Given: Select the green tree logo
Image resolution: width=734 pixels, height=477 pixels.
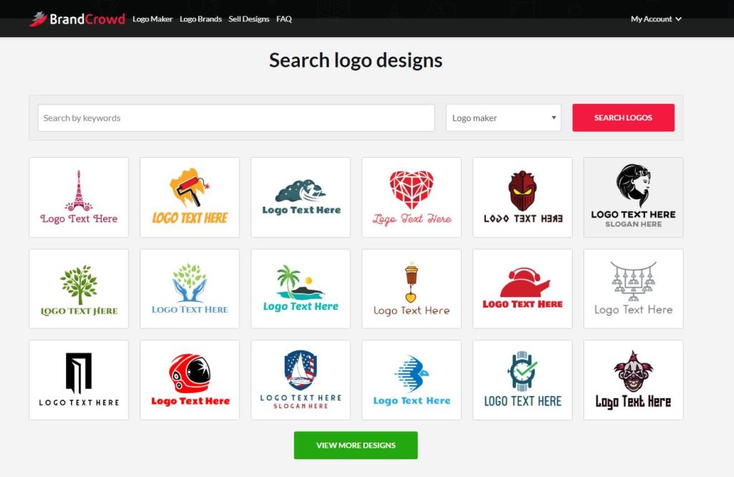Looking at the screenshot, I should pos(79,288).
